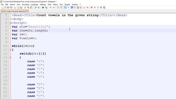The width and height of the screenshot is (176, 99).
Task: Toggle the Indent Guide toolbar button
Action: tap(71, 7)
